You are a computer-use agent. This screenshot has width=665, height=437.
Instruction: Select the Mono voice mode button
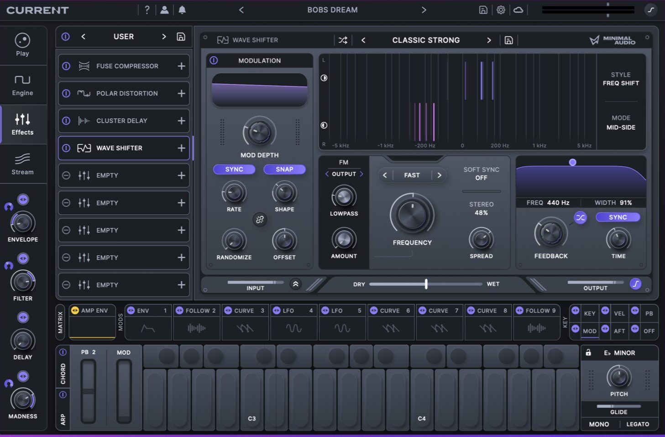click(599, 424)
